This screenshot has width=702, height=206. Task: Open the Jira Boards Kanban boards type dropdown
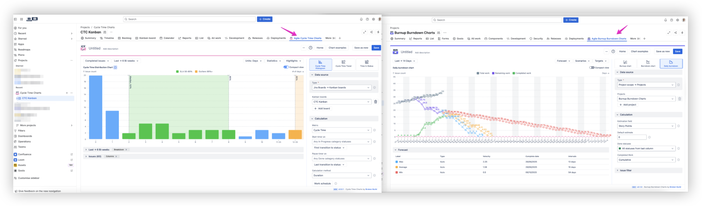tap(342, 88)
